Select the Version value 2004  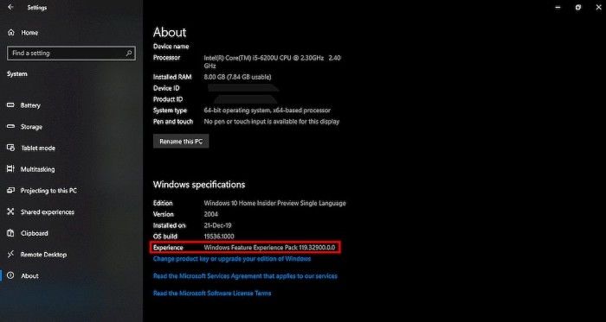click(x=210, y=214)
